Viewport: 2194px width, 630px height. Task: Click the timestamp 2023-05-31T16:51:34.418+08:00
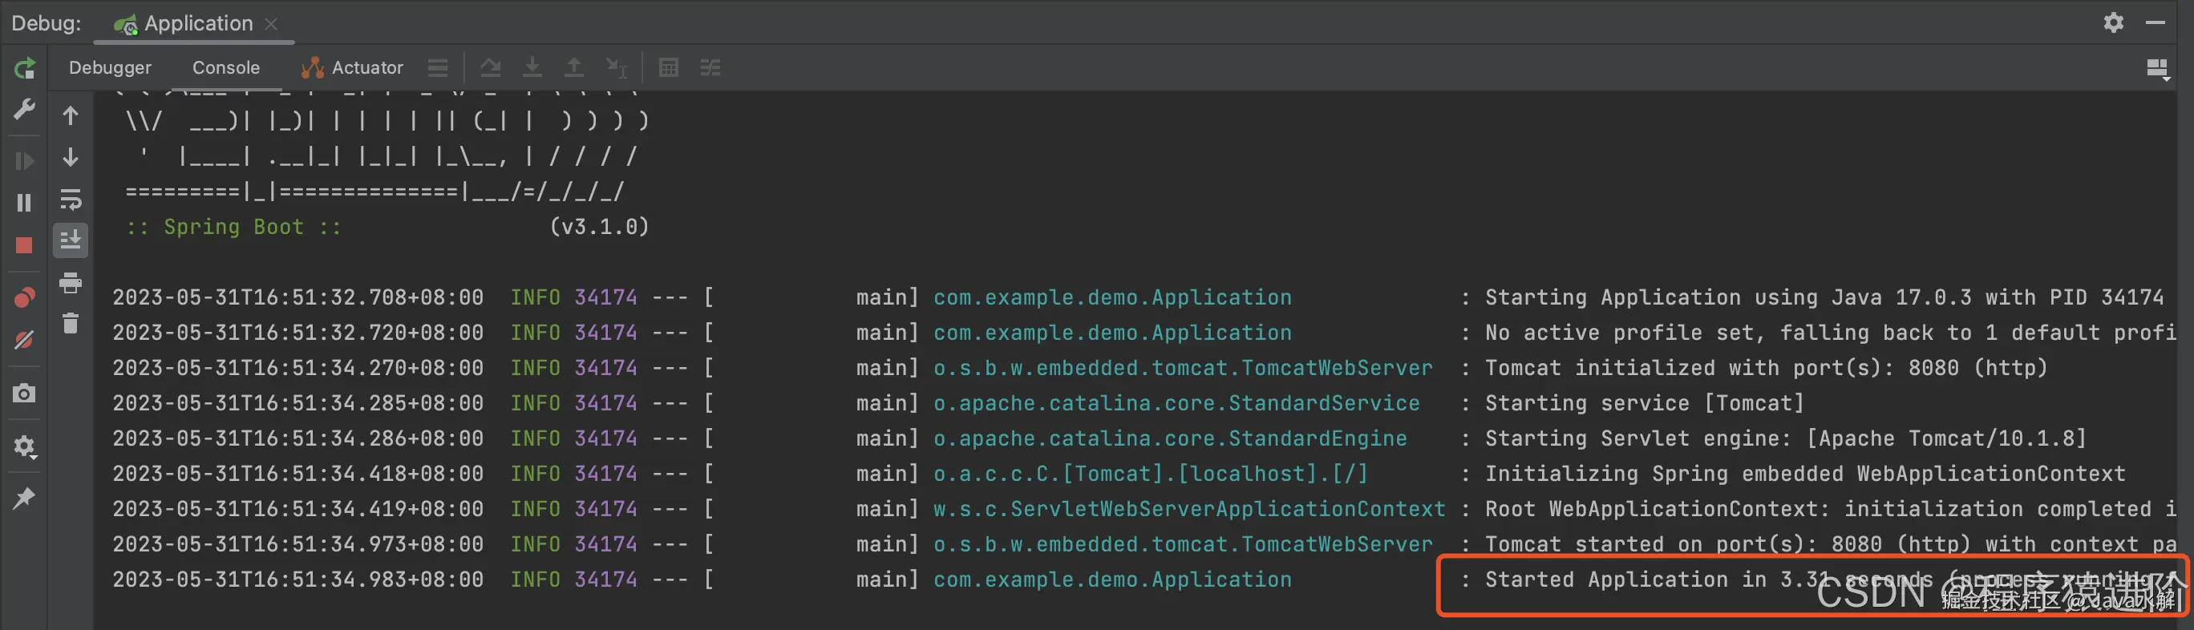click(298, 474)
